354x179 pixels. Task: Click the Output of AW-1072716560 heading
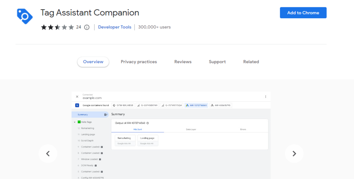pos(130,123)
